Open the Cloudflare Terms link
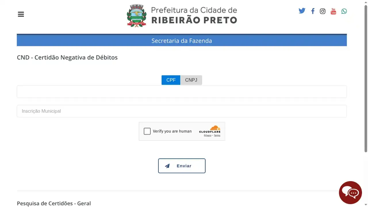Screen dimensions: 368x207 217,135
